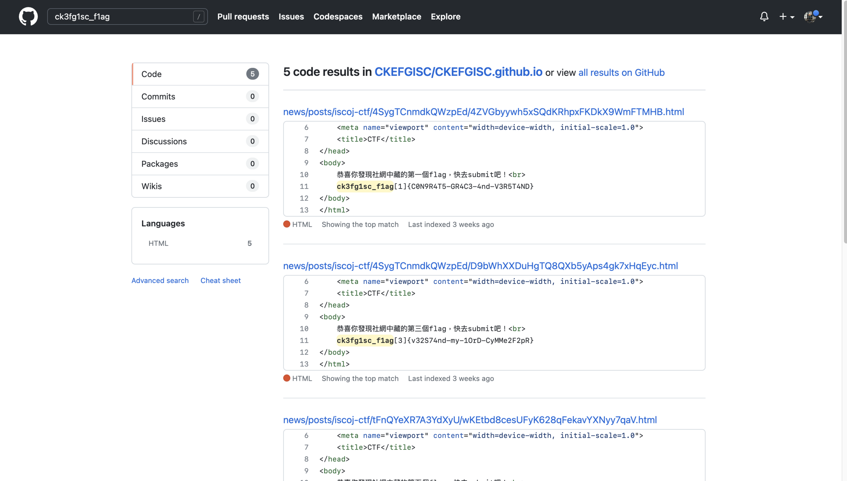Click the Code count badge showing 5

[x=252, y=74]
